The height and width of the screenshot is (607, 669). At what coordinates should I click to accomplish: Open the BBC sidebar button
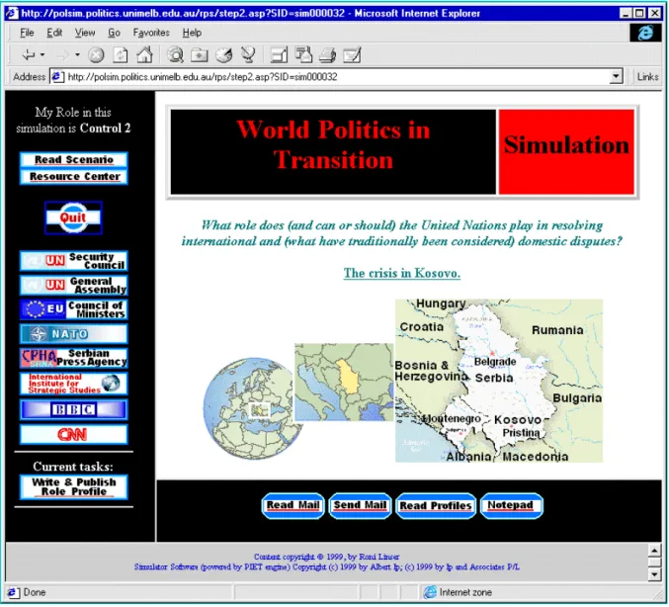[x=74, y=410]
